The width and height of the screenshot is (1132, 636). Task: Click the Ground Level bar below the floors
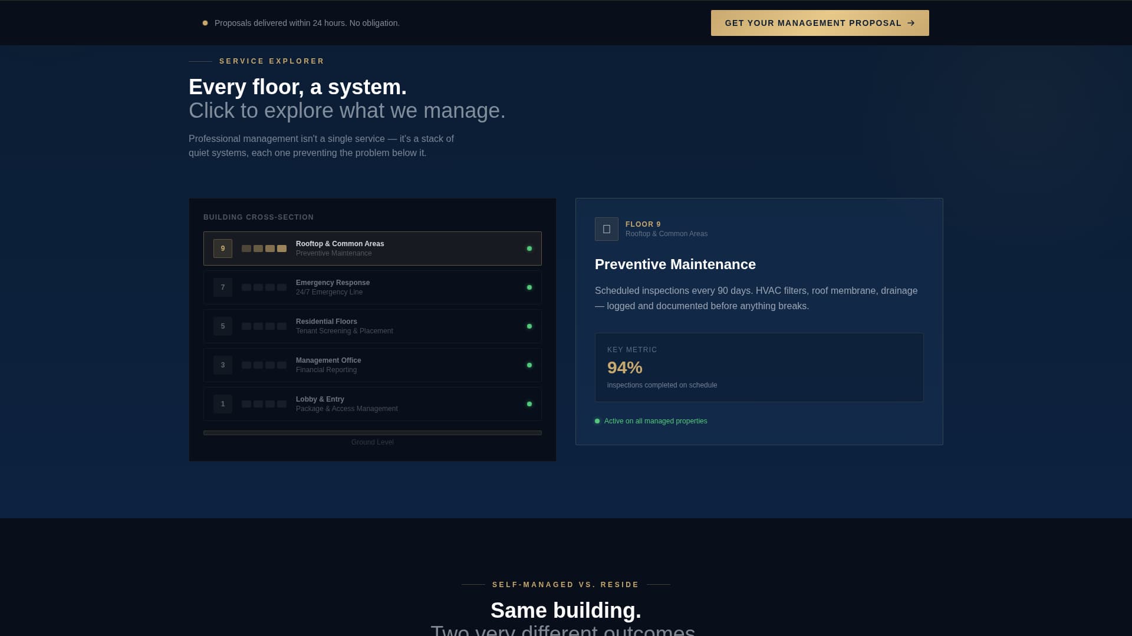pyautogui.click(x=373, y=433)
